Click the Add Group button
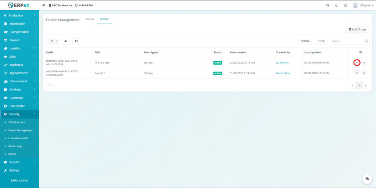Screen dimensions: 376x188 click(x=357, y=29)
